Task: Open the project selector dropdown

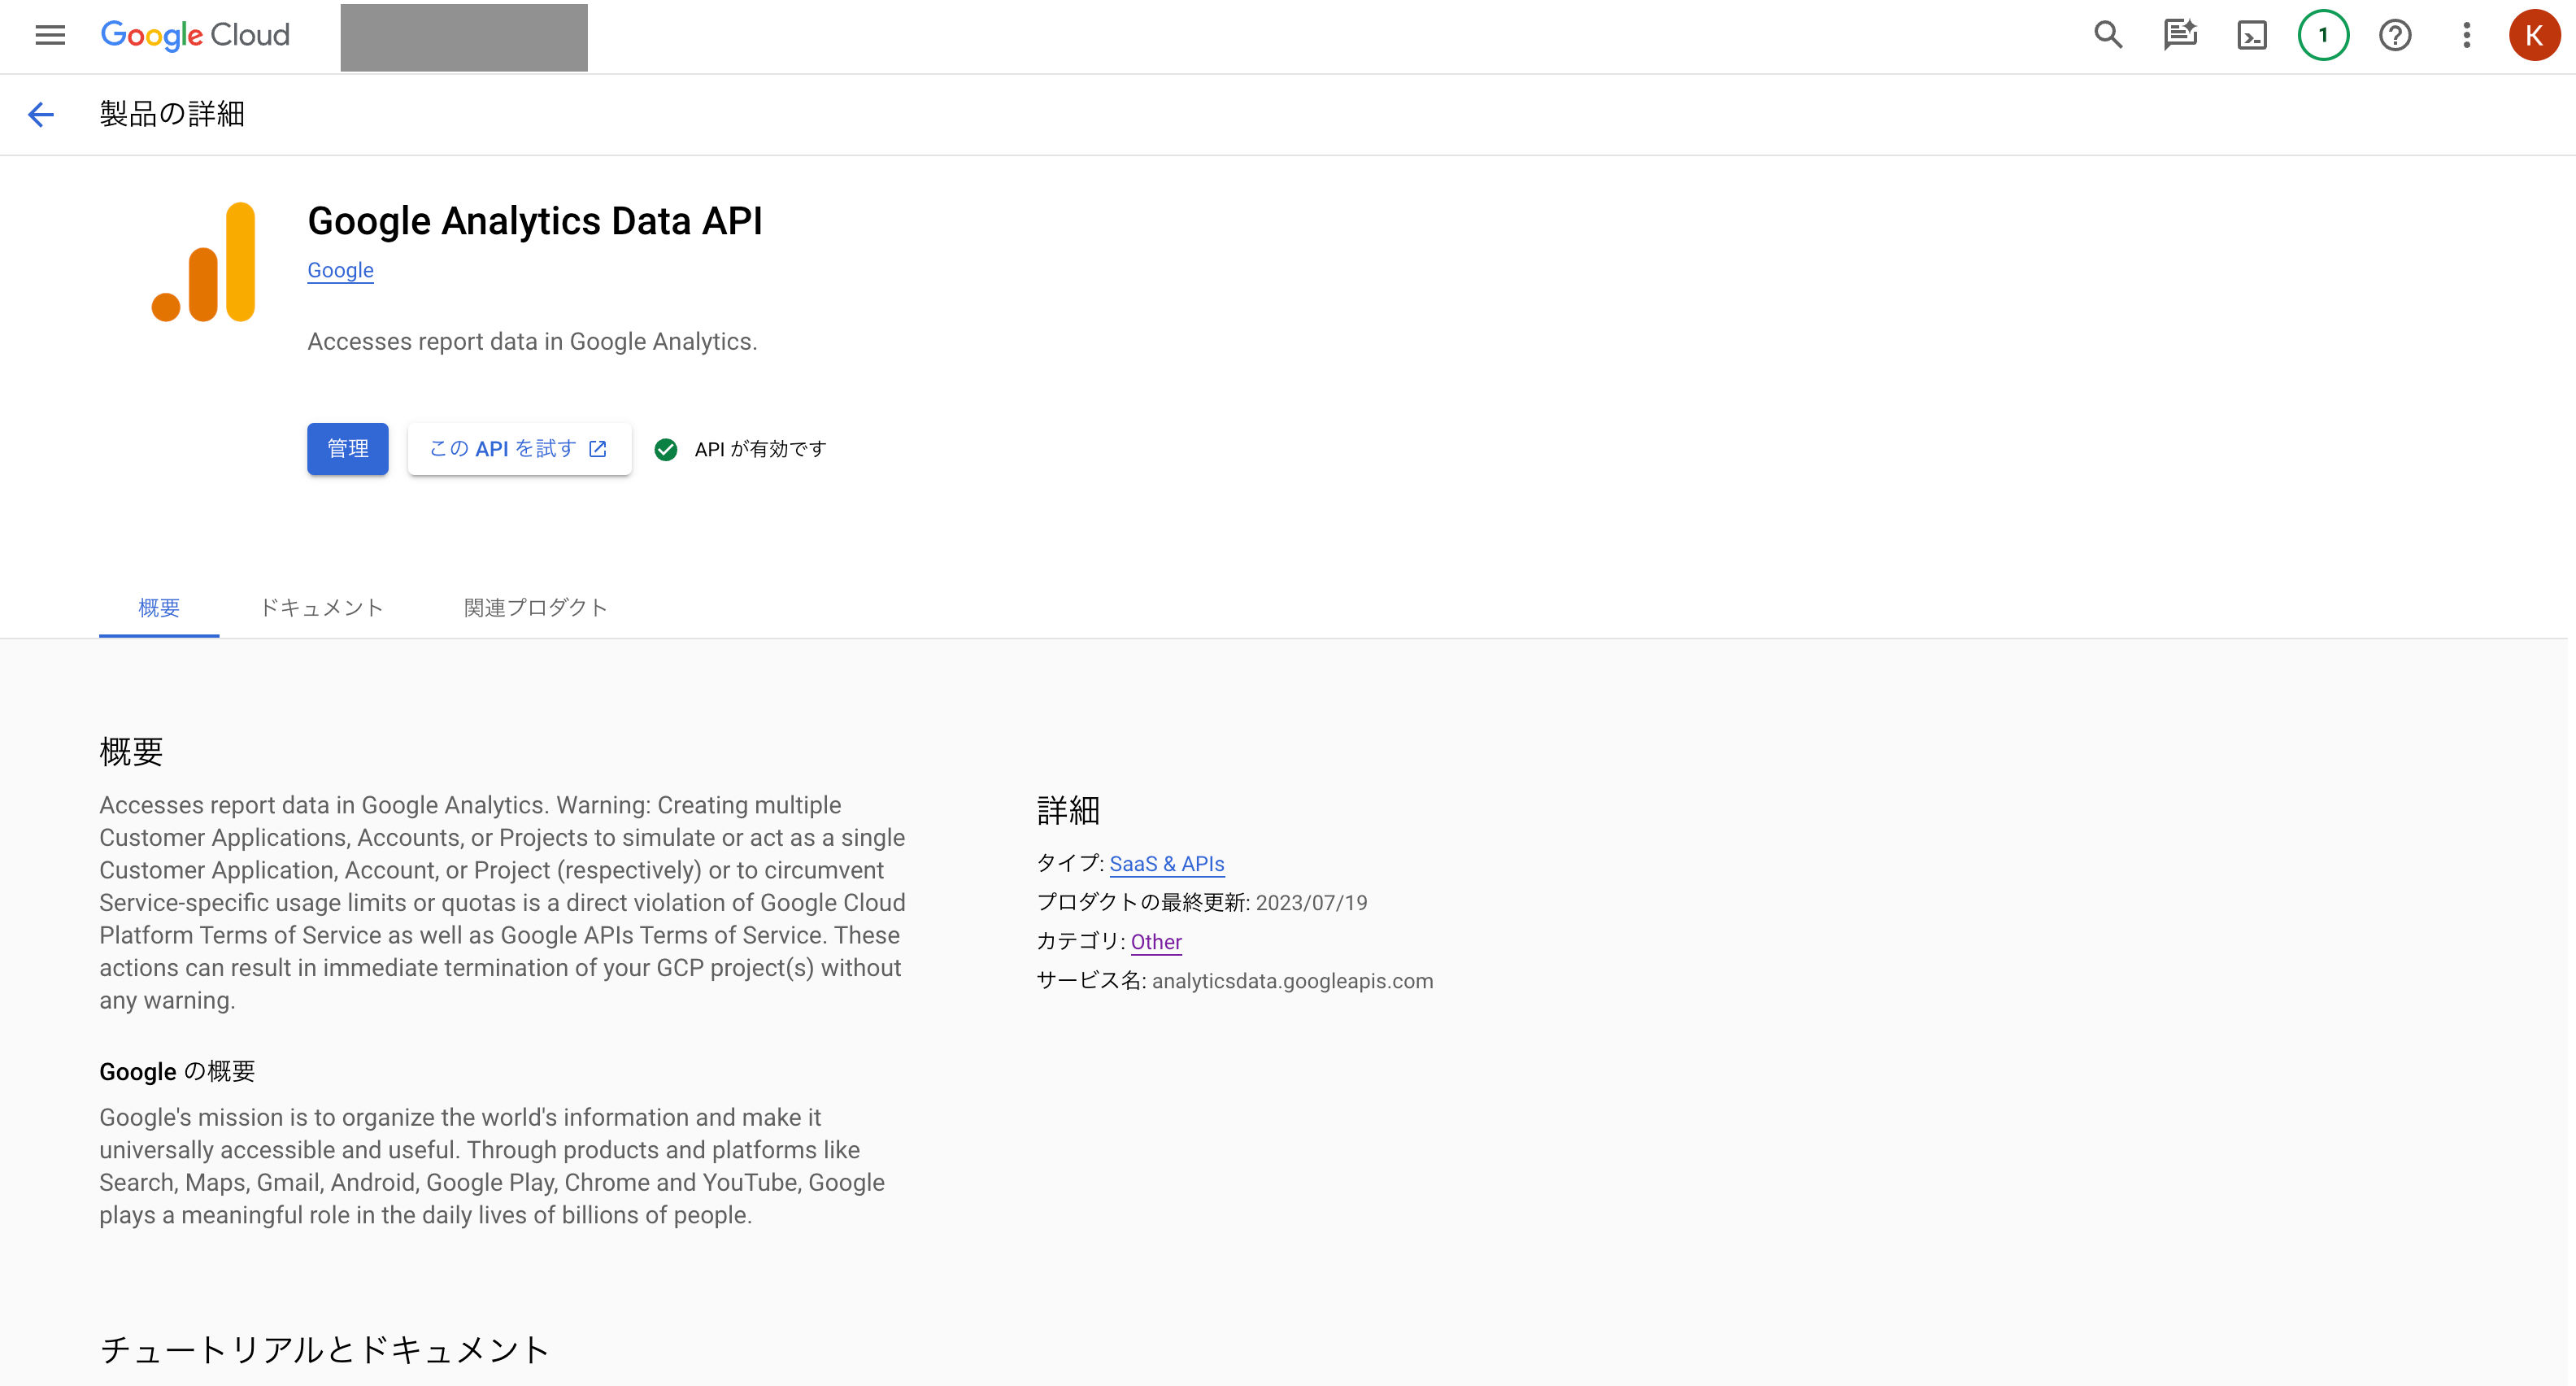Action: tap(462, 37)
